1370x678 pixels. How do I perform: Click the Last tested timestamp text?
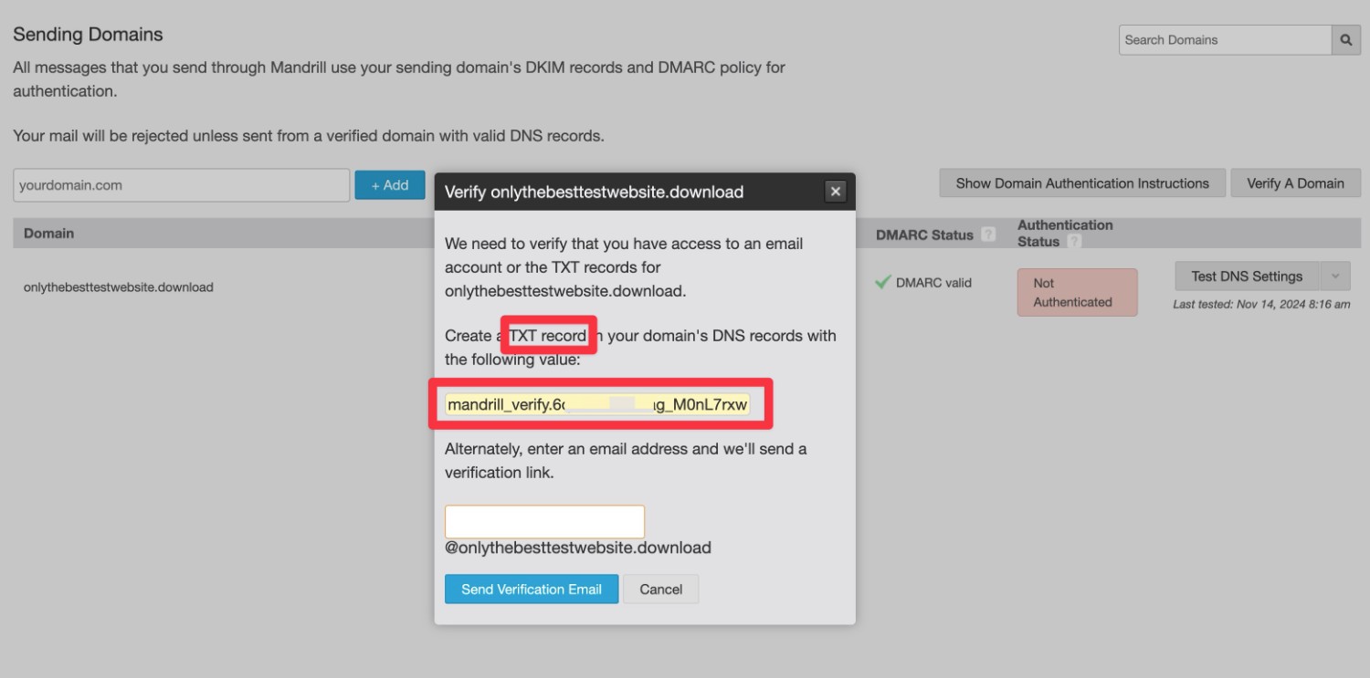(1261, 305)
